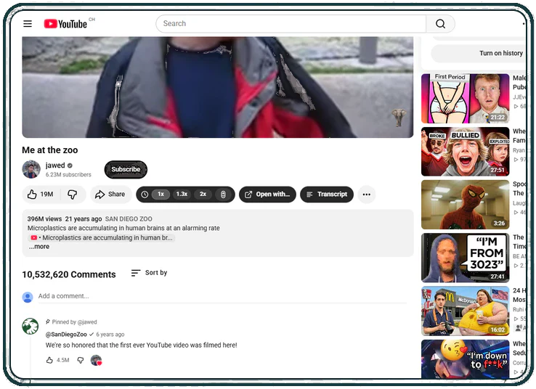Go to the YouTube home logo
The height and width of the screenshot is (389, 536).
65,23
